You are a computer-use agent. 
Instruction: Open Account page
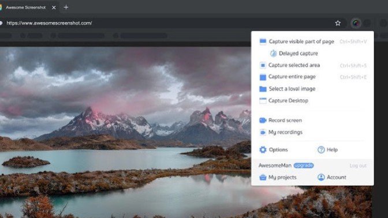[337, 177]
